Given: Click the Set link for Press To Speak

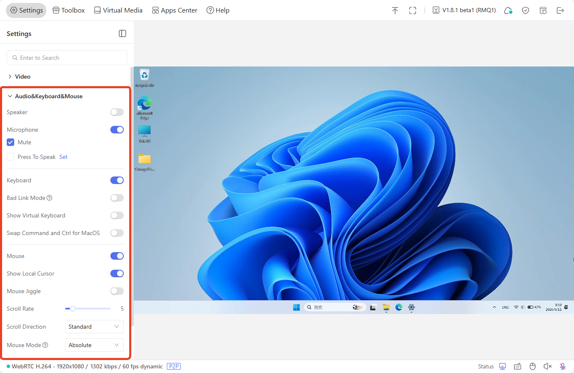Looking at the screenshot, I should 64,157.
